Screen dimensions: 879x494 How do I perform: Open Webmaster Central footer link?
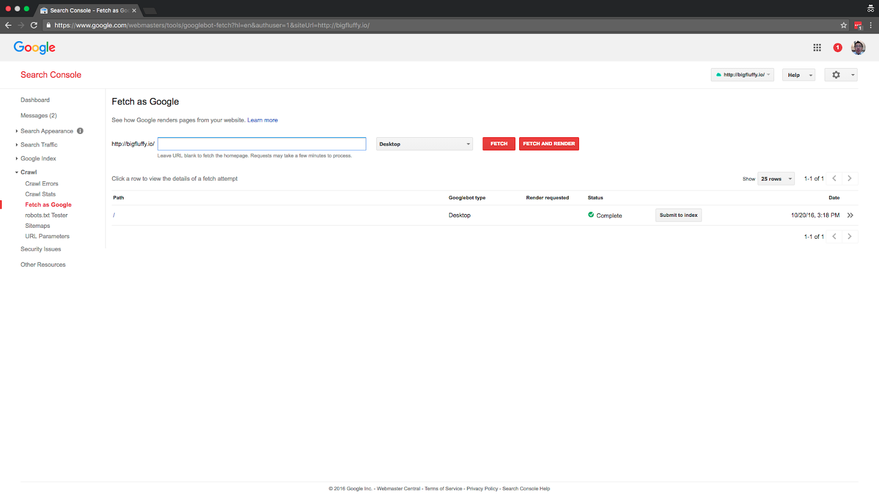pyautogui.click(x=398, y=489)
